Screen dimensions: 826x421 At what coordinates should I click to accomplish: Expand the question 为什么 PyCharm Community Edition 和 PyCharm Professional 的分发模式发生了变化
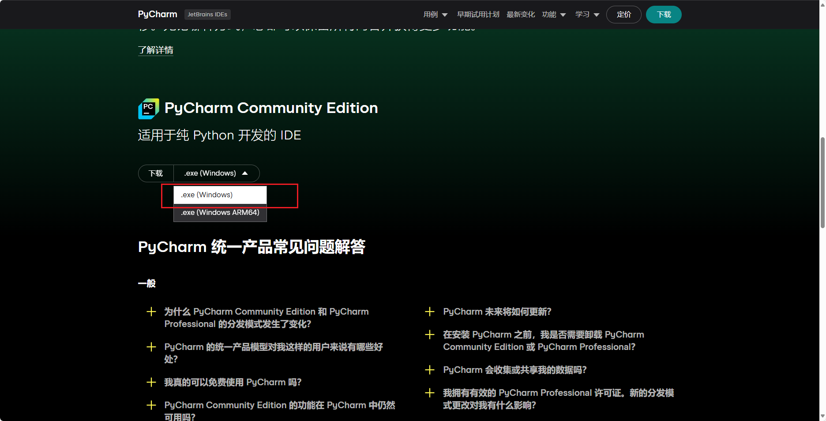pyautogui.click(x=267, y=318)
